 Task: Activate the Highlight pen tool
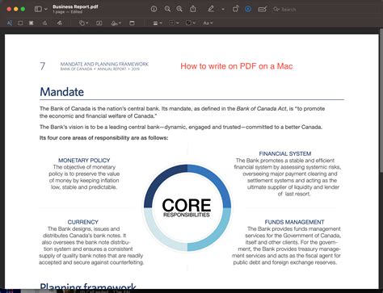coord(211,9)
